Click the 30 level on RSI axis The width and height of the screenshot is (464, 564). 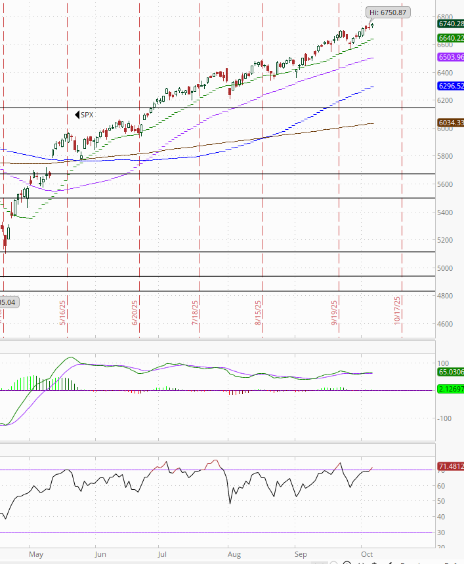coord(441,533)
